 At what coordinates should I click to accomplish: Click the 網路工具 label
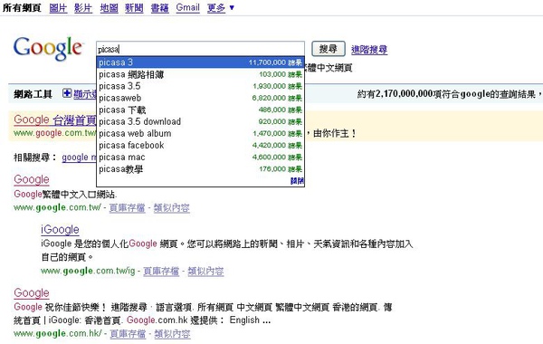pos(33,94)
